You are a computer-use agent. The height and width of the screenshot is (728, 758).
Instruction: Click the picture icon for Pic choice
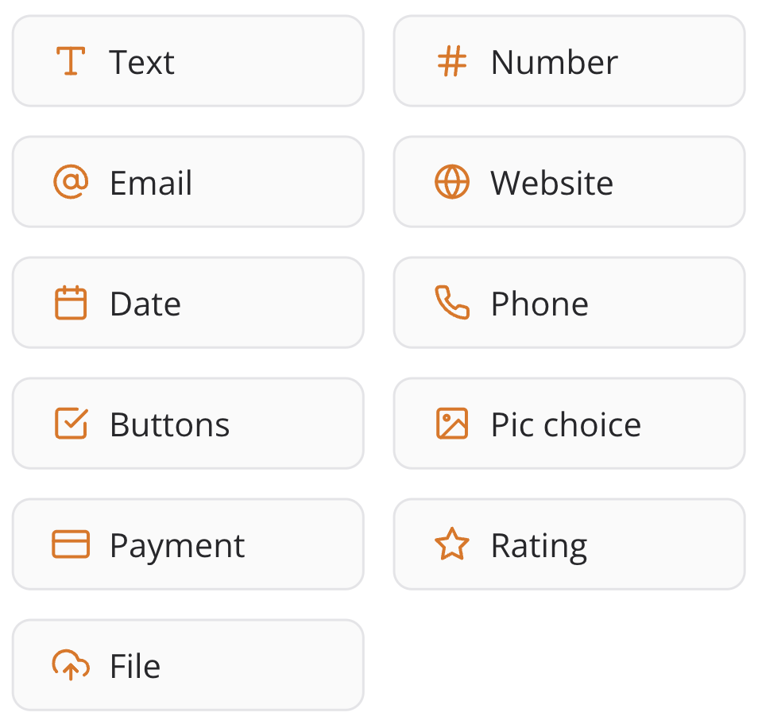[x=452, y=424]
